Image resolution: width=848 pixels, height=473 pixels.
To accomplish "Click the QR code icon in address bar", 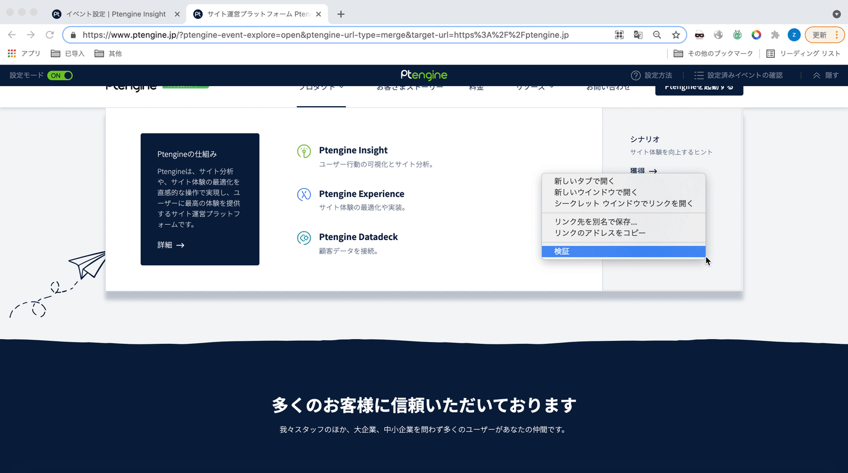I will 619,35.
